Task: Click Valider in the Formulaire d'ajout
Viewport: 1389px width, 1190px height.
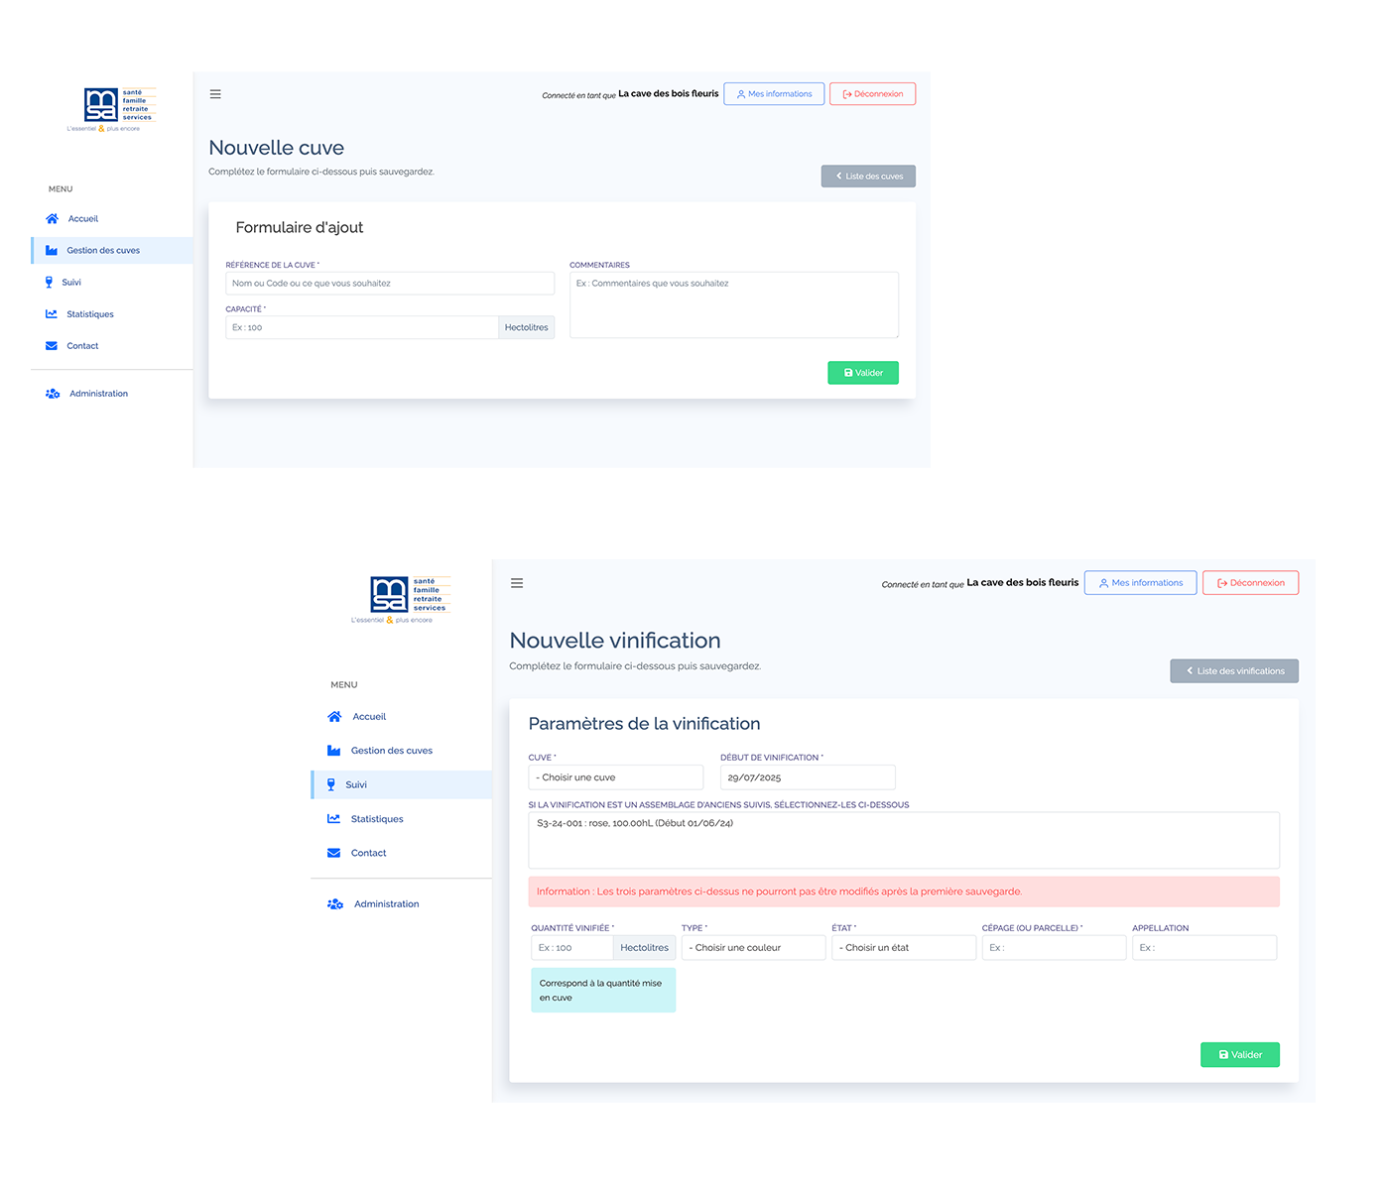Action: (862, 373)
